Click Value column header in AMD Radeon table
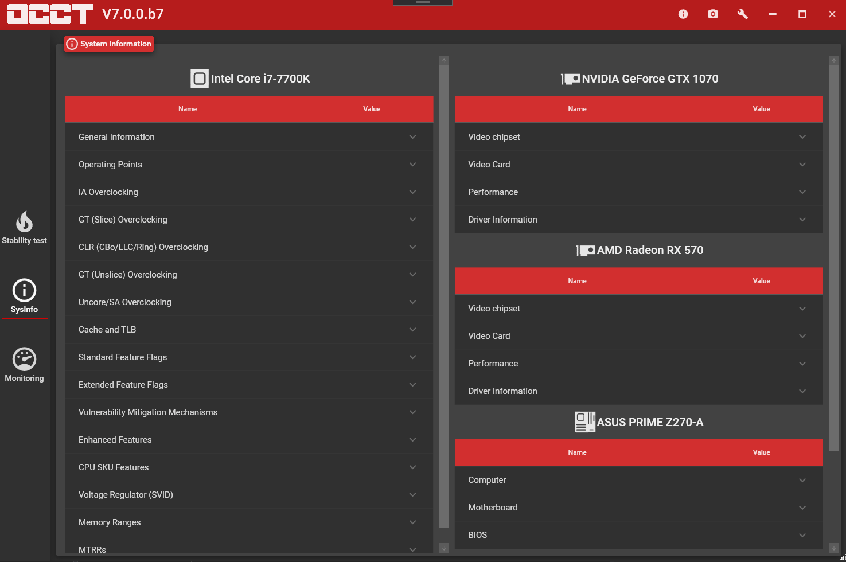The width and height of the screenshot is (846, 562). 761,281
